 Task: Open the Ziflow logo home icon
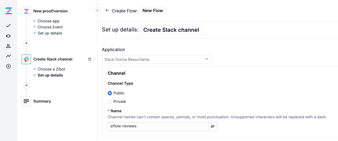(9, 11)
